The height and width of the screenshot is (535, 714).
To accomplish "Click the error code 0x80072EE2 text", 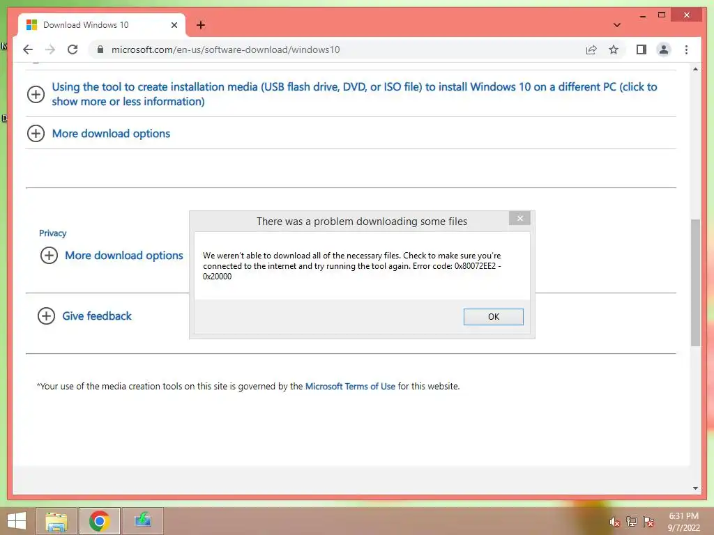I will pyautogui.click(x=475, y=266).
